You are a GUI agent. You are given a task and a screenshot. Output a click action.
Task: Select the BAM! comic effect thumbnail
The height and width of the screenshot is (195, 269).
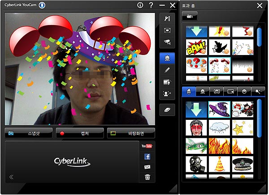tap(196, 47)
